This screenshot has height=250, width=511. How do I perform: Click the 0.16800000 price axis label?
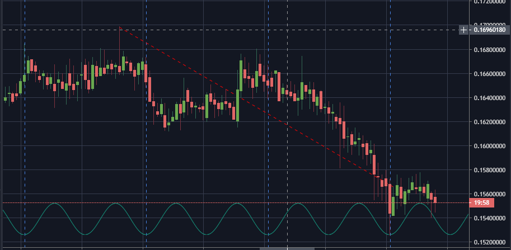point(490,50)
